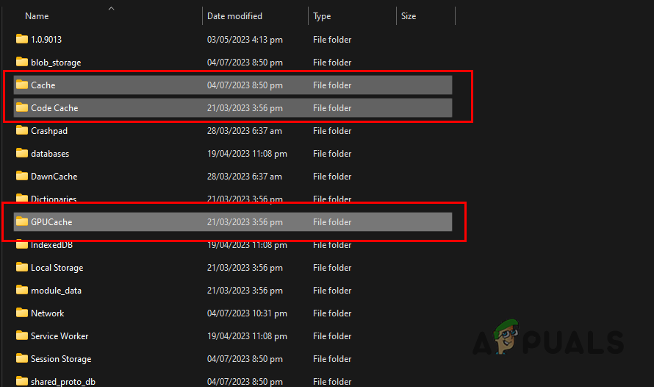Click the blob_storage folder icon

(x=22, y=62)
